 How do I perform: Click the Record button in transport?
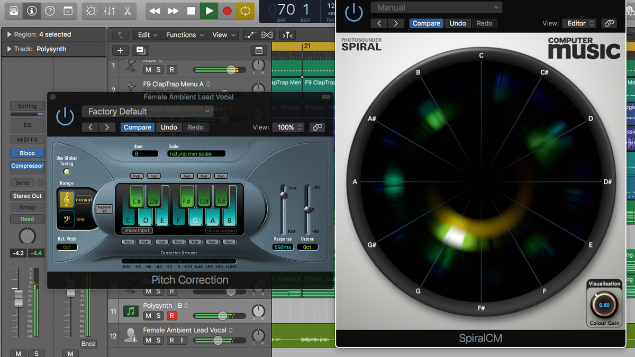(x=227, y=11)
